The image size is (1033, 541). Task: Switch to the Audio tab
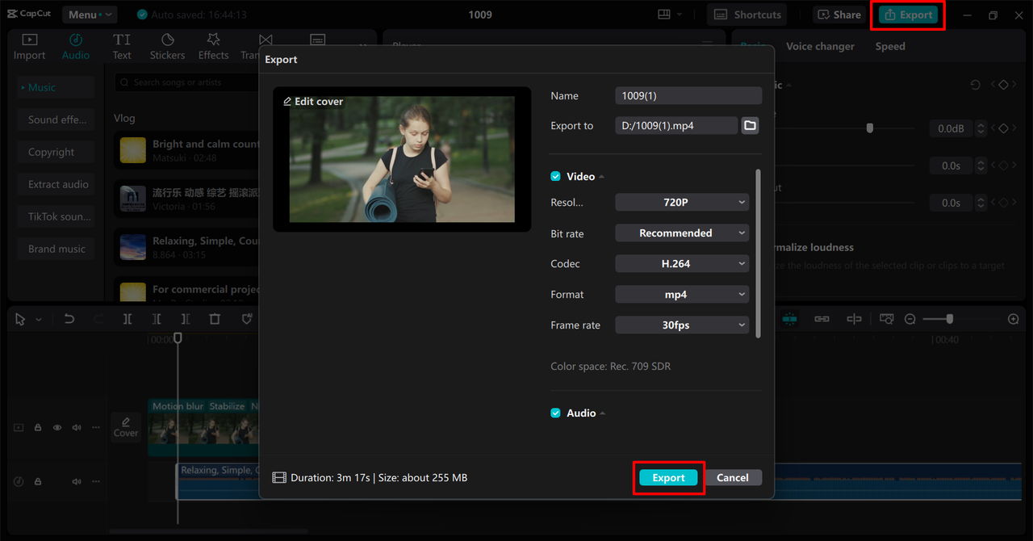pyautogui.click(x=76, y=47)
